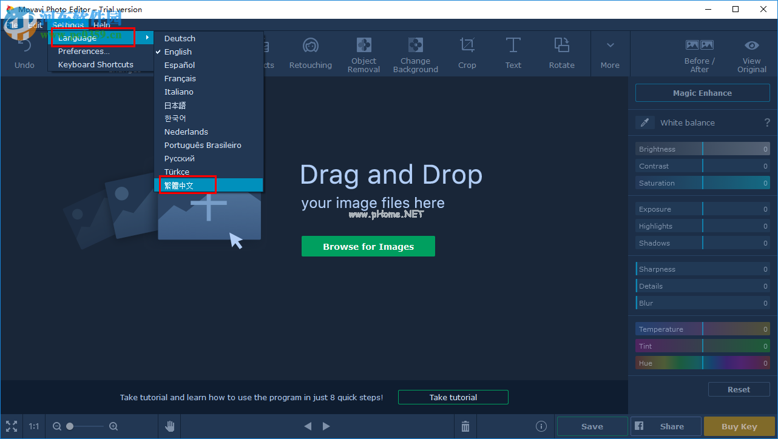Open the Language submenu
The width and height of the screenshot is (778, 439).
pyautogui.click(x=101, y=38)
